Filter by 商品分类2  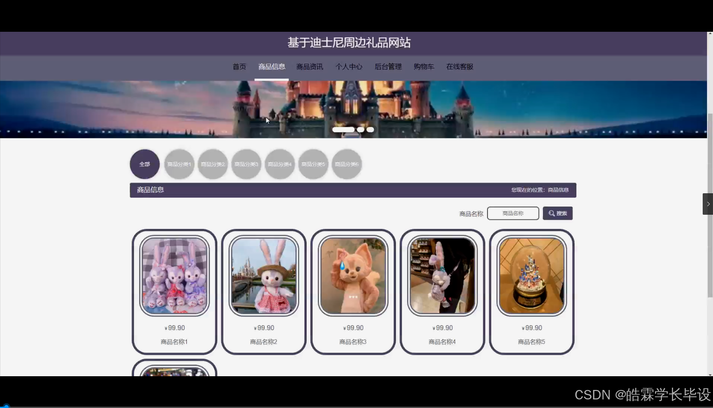coord(213,164)
